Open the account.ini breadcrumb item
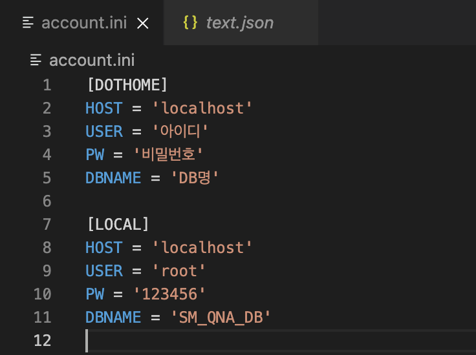 (92, 60)
